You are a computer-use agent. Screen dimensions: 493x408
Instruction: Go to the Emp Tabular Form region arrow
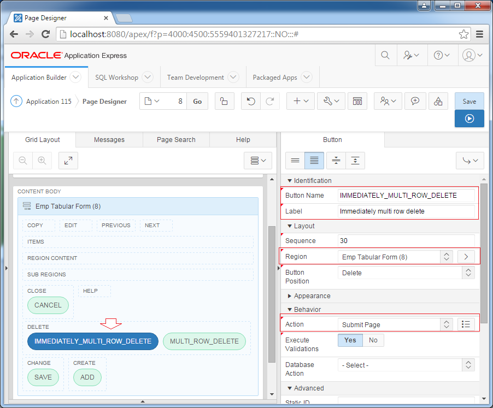tap(466, 257)
